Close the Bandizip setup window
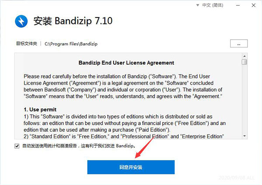Screen dimensions: 262x185 pos(253,5)
